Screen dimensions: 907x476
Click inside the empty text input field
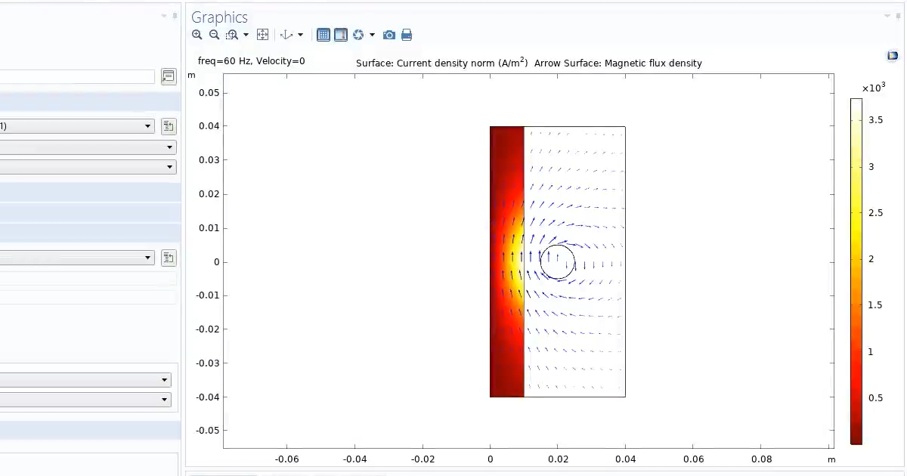coord(76,76)
